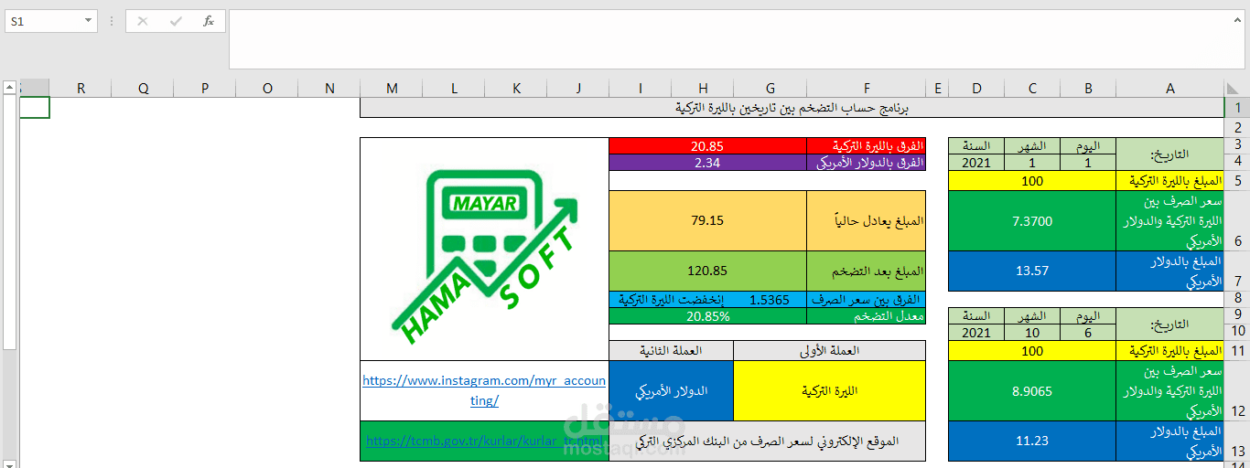Screen dimensions: 1250x468
Task: Click the purple cell showing 2.34
Action: point(707,163)
